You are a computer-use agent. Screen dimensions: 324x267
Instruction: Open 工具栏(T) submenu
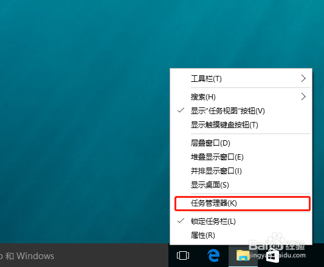(241, 79)
